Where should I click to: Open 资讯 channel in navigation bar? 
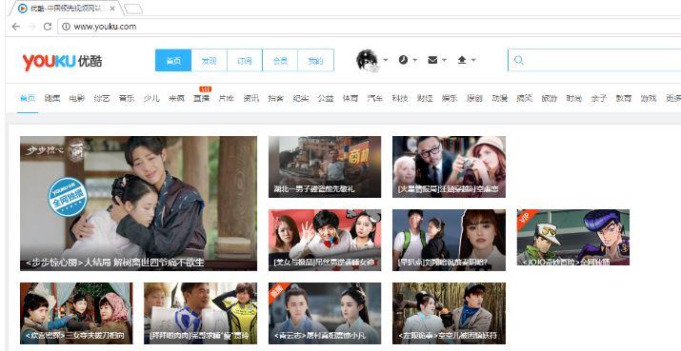click(251, 99)
